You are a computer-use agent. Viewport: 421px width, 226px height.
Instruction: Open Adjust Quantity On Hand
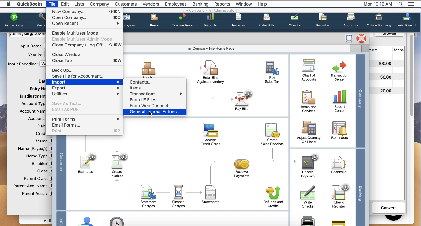pyautogui.click(x=308, y=128)
